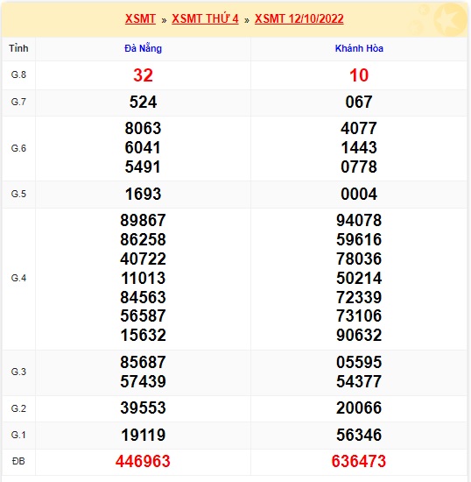Image resolution: width=471 pixels, height=482 pixels.
Task: Click G.3 result 57439
Action: [143, 382]
